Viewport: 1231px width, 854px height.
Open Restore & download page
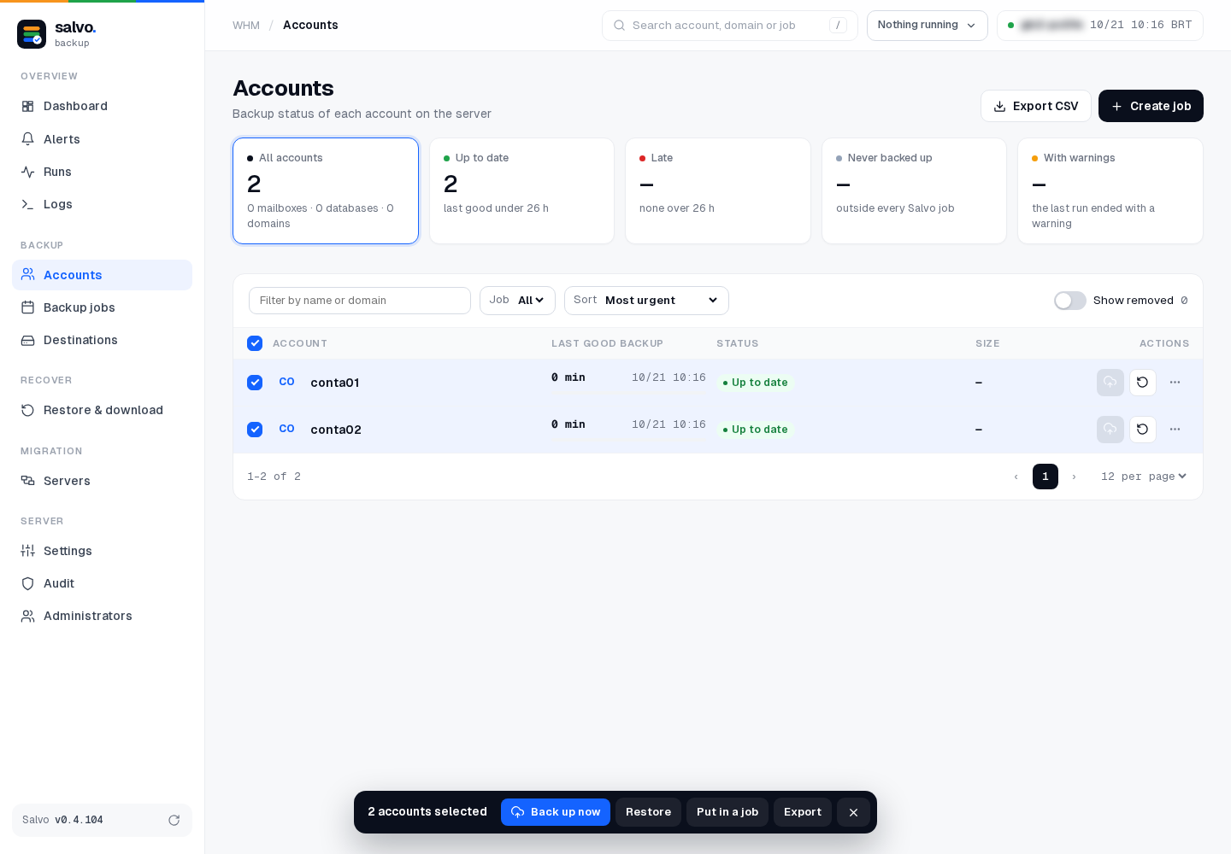[x=102, y=410]
